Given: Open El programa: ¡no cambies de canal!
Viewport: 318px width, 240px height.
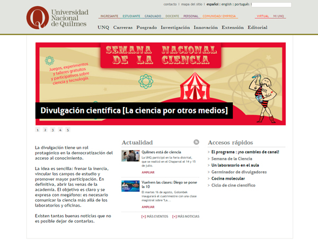Looking at the screenshot, I should click(x=245, y=152).
